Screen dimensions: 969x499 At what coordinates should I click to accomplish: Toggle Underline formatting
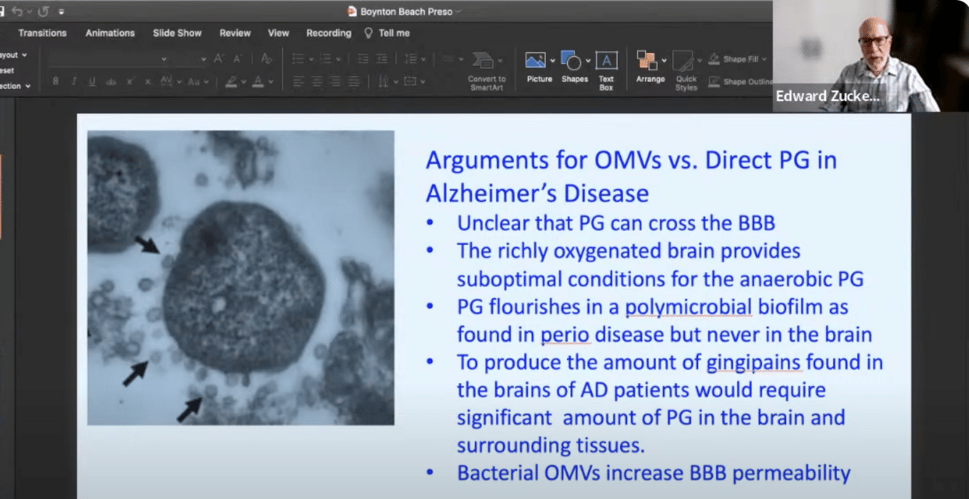tap(92, 82)
